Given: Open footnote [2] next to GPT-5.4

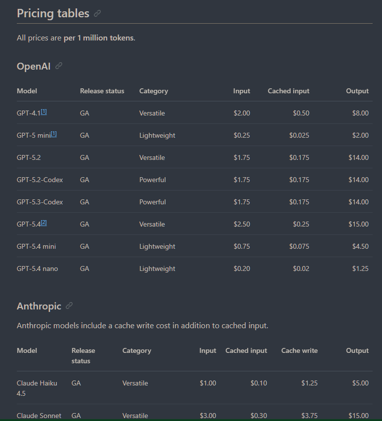Looking at the screenshot, I should point(44,223).
